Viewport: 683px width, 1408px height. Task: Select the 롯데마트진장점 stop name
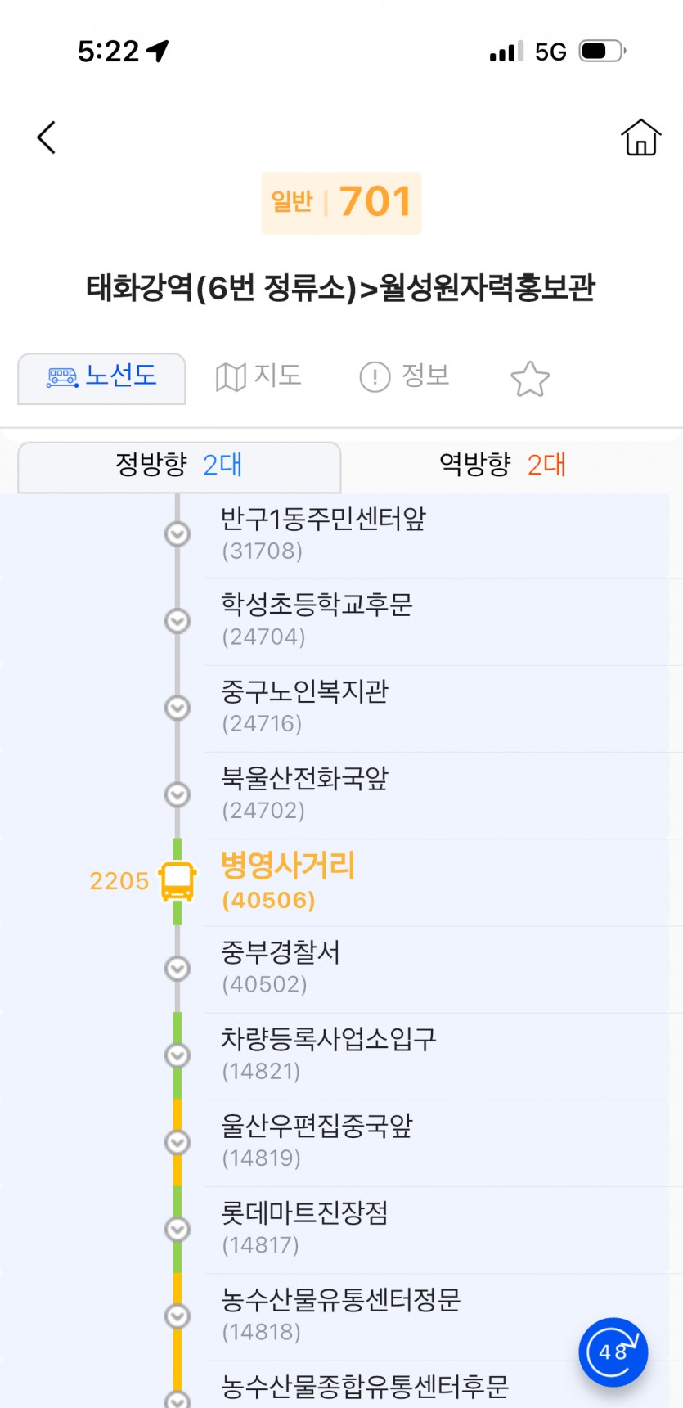click(x=304, y=1213)
